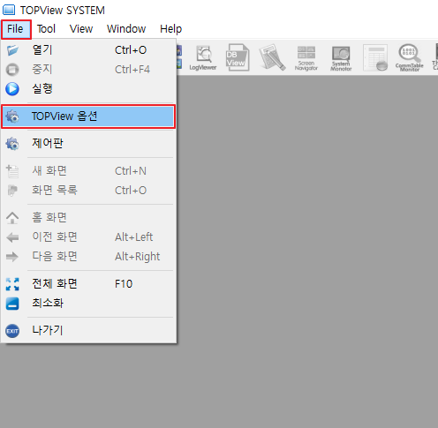Open the Help menu
Viewport: 438px width, 428px height.
pyautogui.click(x=170, y=29)
